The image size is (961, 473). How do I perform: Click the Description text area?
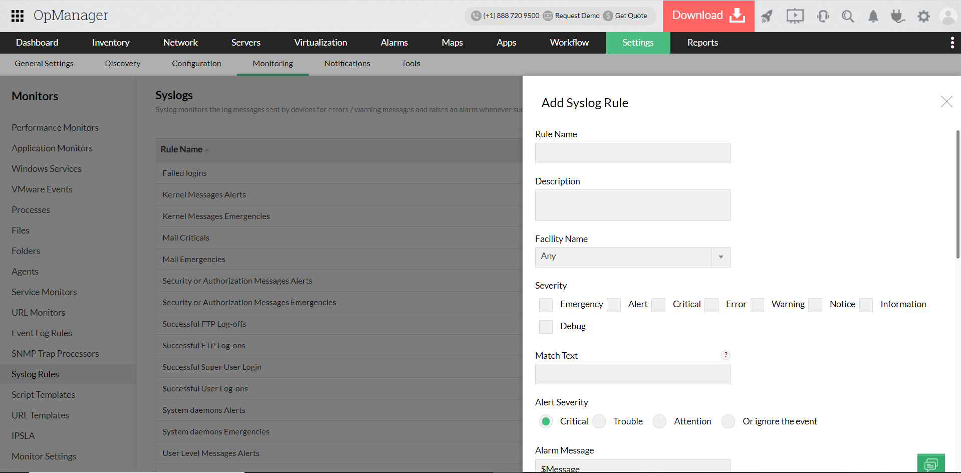[x=632, y=205]
